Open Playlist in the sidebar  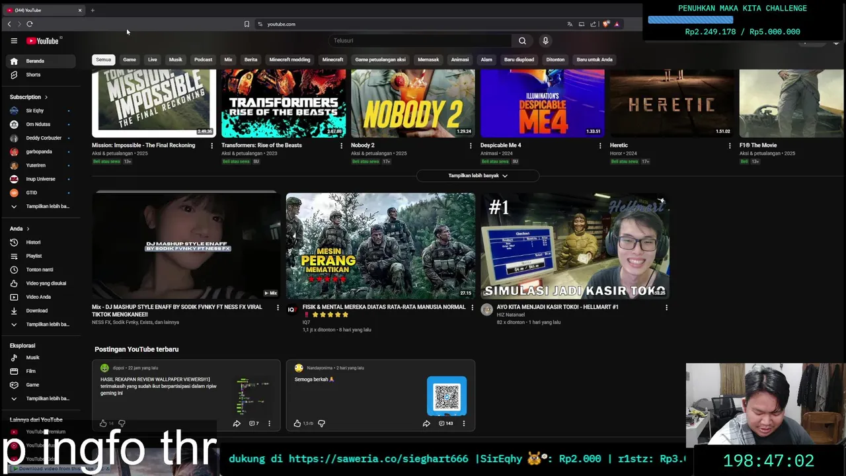pos(40,256)
